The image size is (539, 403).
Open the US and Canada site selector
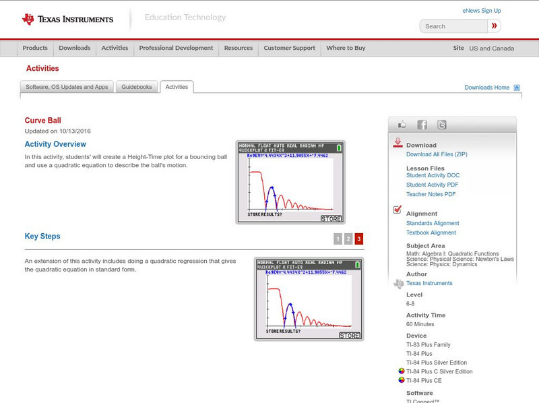pos(491,49)
